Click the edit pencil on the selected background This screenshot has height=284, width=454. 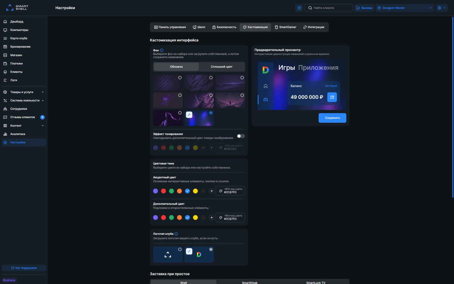pos(189,115)
